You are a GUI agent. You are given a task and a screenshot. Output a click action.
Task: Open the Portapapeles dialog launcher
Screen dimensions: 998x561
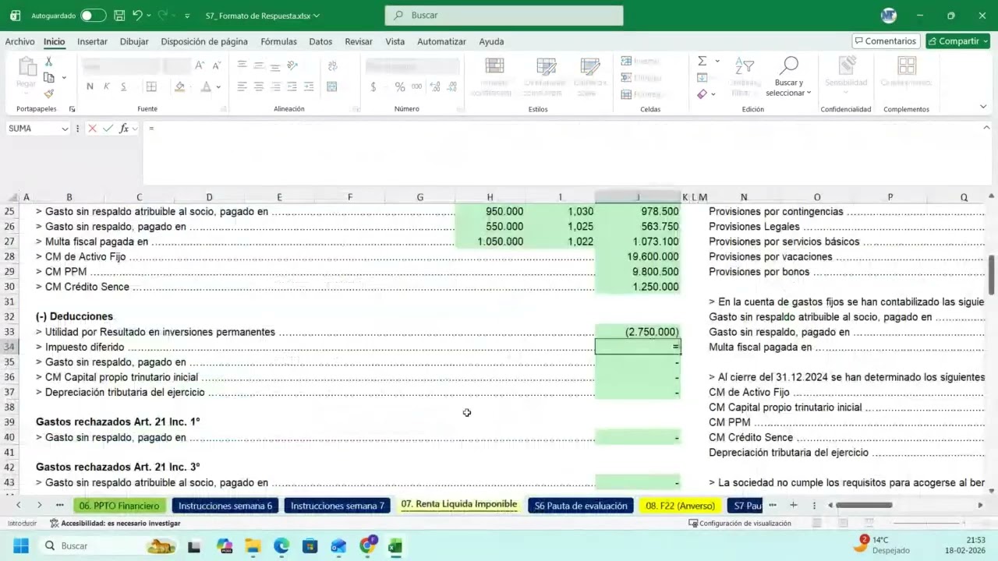pos(72,109)
